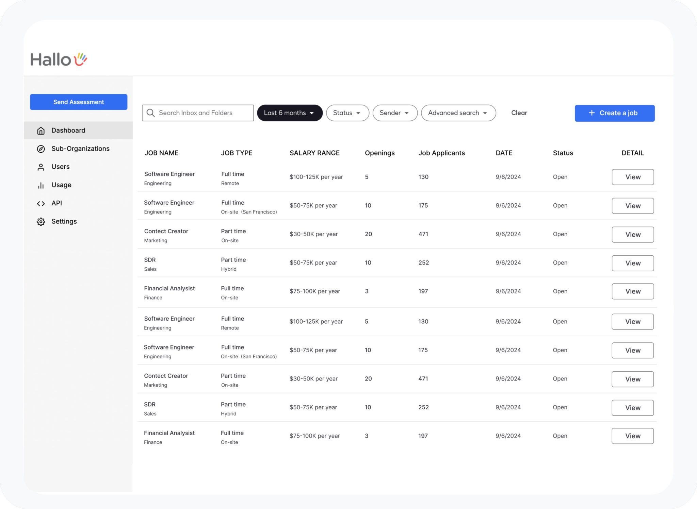The height and width of the screenshot is (509, 697).
Task: Open Settings using the gear icon
Action: click(x=41, y=221)
